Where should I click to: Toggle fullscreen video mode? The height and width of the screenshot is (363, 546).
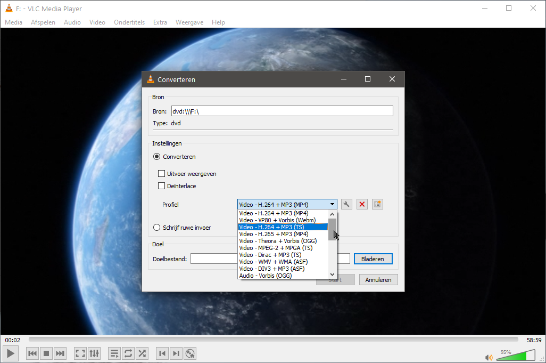pos(80,353)
